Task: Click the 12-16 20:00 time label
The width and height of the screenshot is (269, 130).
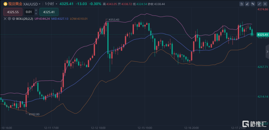Action: 191,128
